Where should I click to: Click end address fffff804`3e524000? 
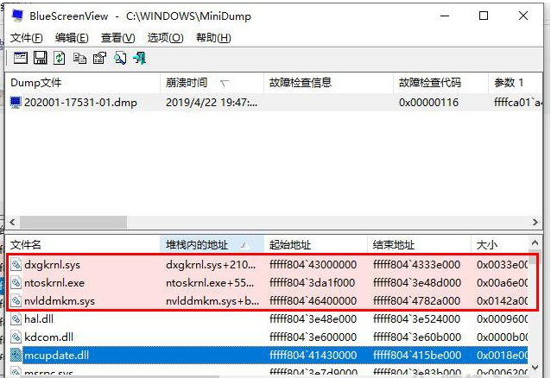(x=417, y=319)
